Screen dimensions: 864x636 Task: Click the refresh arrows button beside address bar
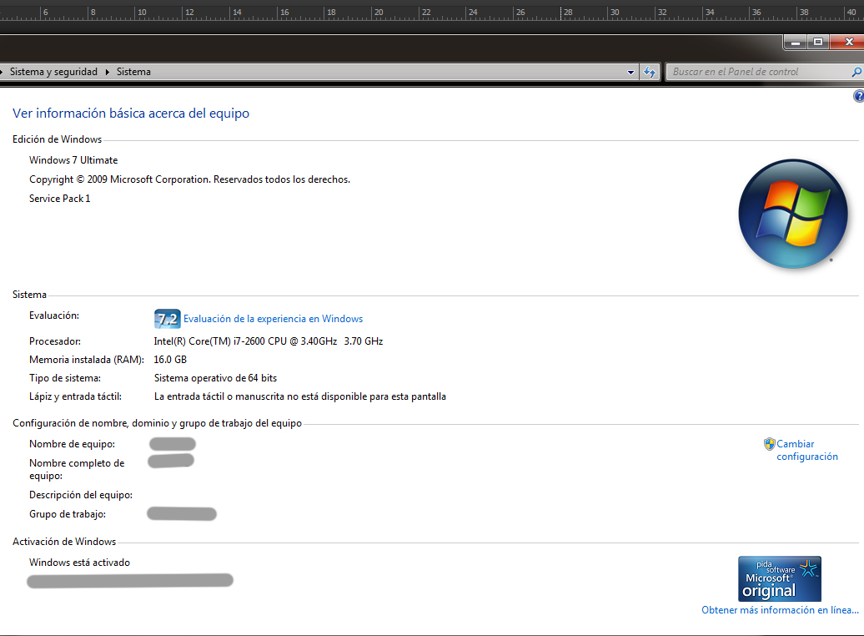point(650,72)
